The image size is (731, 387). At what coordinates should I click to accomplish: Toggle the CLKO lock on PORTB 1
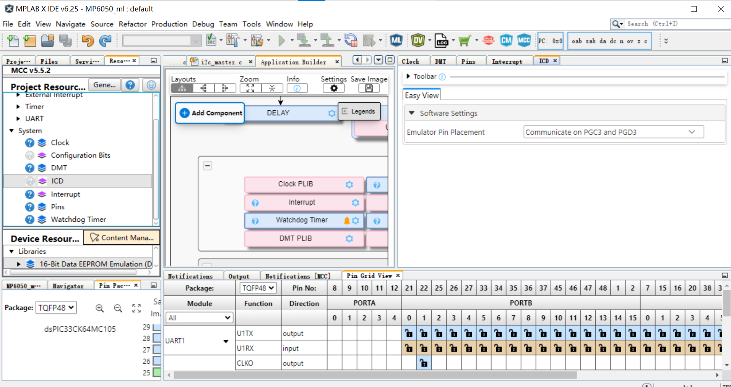424,363
